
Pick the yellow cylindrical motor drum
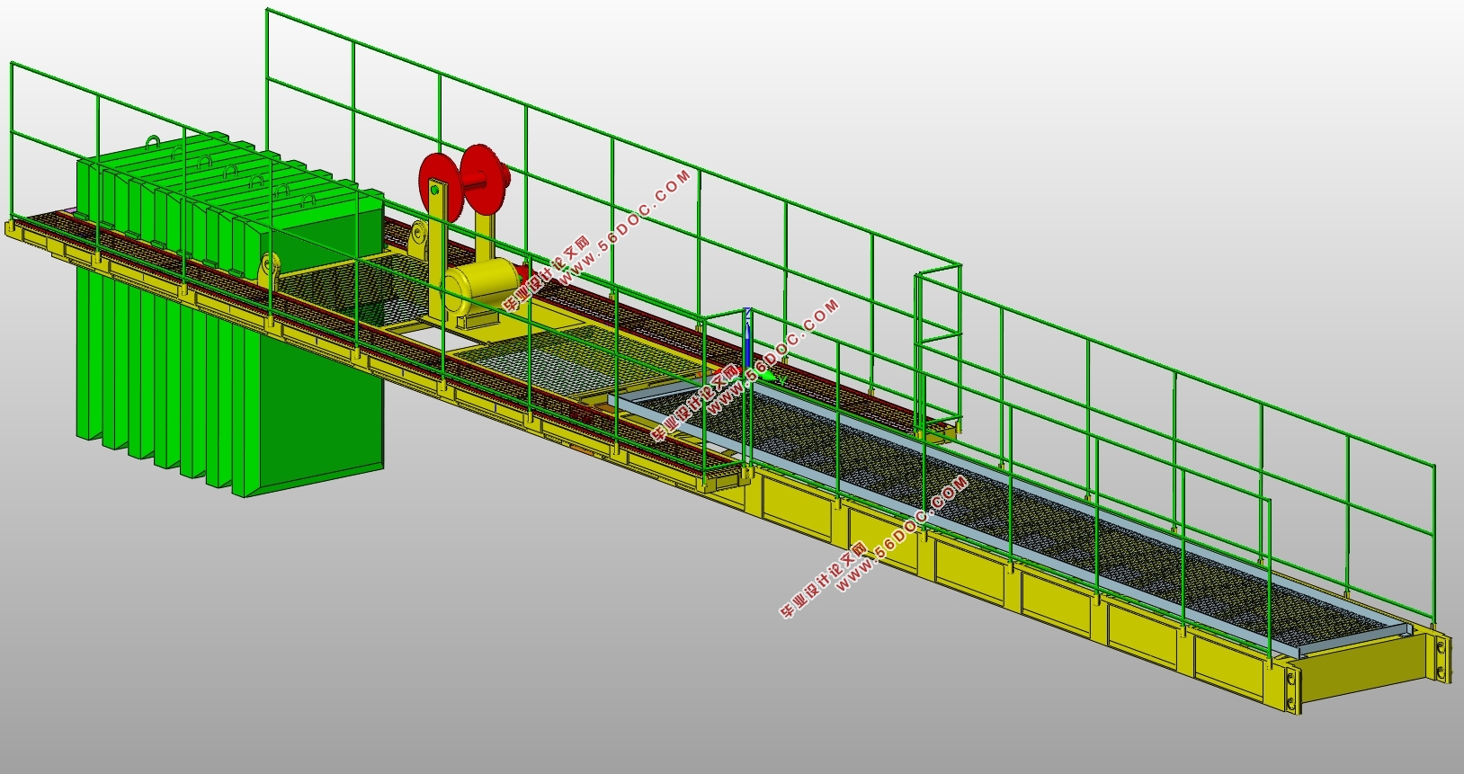pyautogui.click(x=483, y=286)
